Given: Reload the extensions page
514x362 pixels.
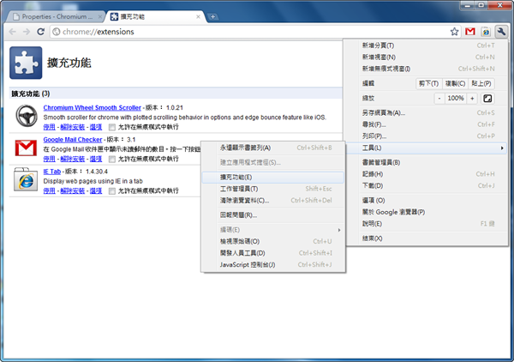Looking at the screenshot, I should (x=40, y=32).
